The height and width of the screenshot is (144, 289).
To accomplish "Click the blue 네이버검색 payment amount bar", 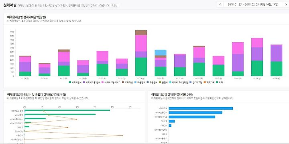I will coord(201,108).
